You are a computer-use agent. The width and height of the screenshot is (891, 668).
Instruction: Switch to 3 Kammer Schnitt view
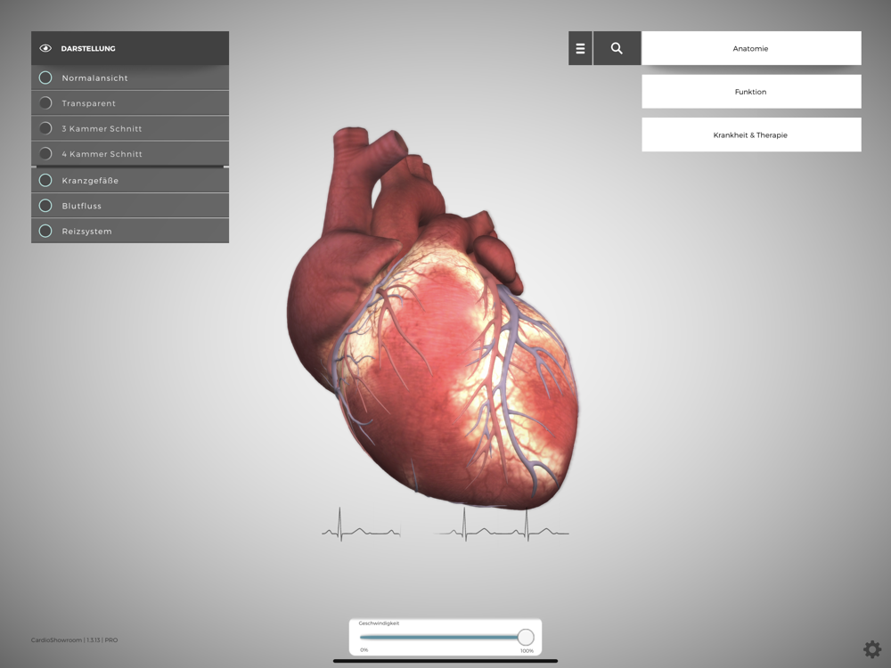point(45,128)
